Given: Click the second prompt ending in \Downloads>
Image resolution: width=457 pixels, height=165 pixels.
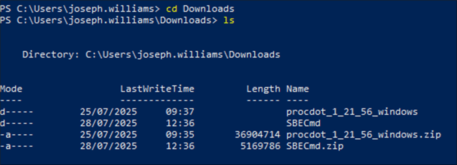Looking at the screenshot, I should click(x=108, y=20).
